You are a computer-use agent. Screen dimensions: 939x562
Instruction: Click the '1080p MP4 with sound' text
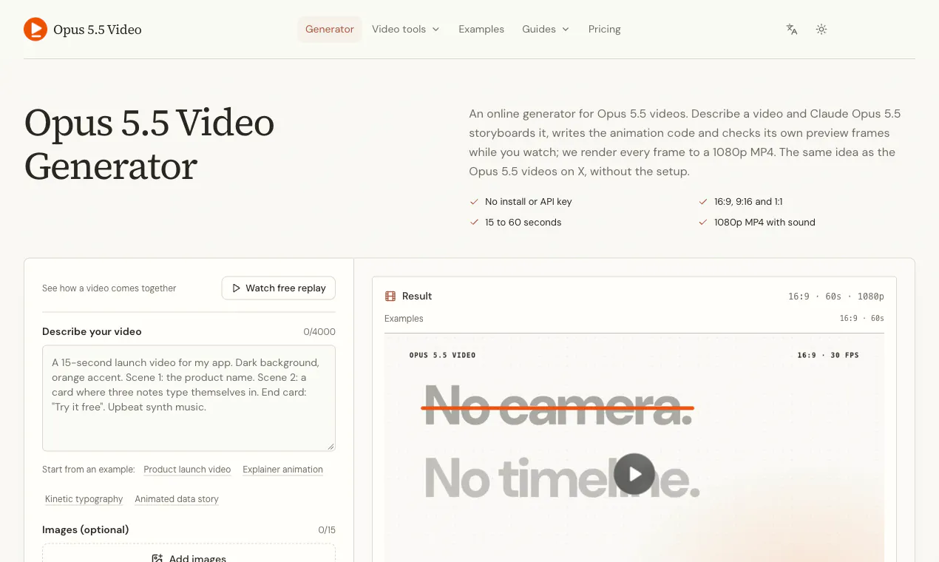tap(765, 223)
